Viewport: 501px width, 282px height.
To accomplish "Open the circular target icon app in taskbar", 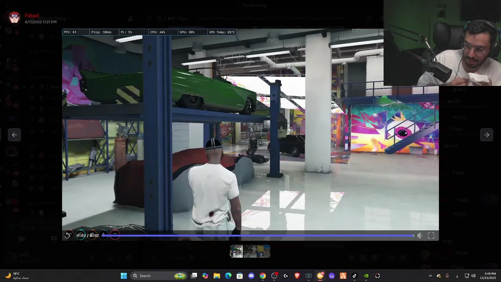I will point(378,276).
